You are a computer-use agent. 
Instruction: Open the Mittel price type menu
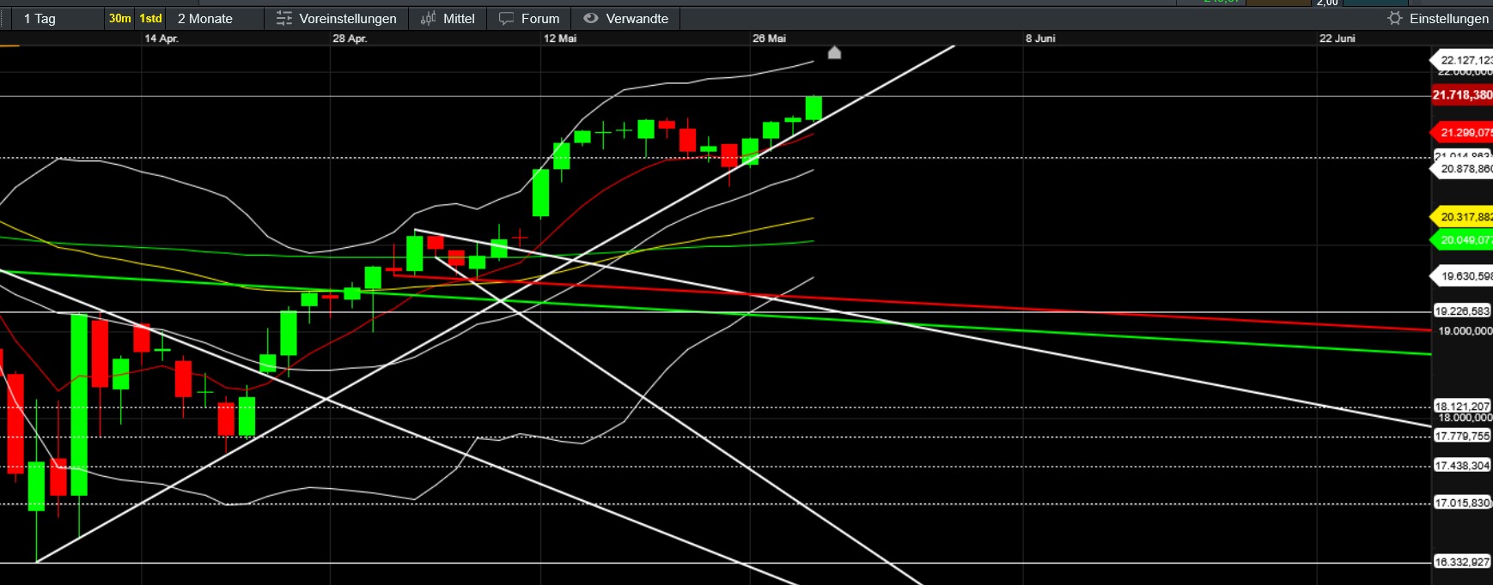(448, 18)
